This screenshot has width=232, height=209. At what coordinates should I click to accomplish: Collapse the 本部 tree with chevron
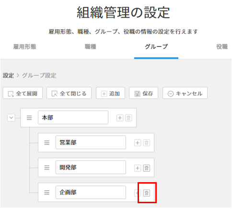click(x=11, y=118)
